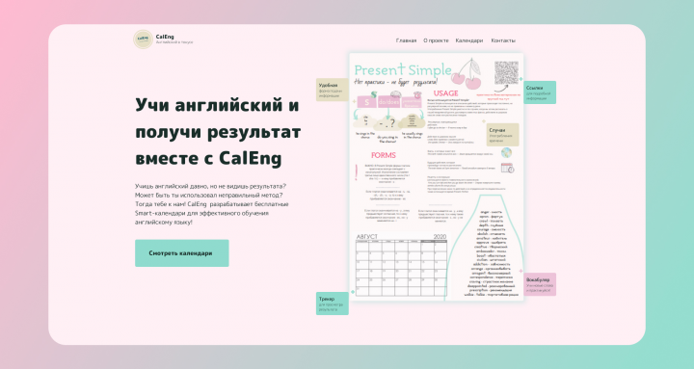Screen dimensions: 694x369
Task: Click the calendar-clock icon on poster
Action: [507, 168]
